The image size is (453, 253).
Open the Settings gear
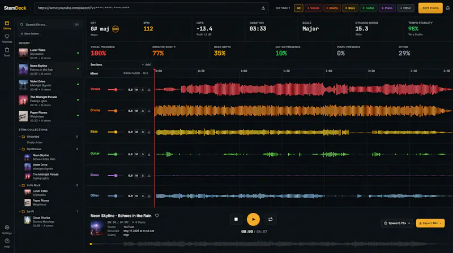7,229
